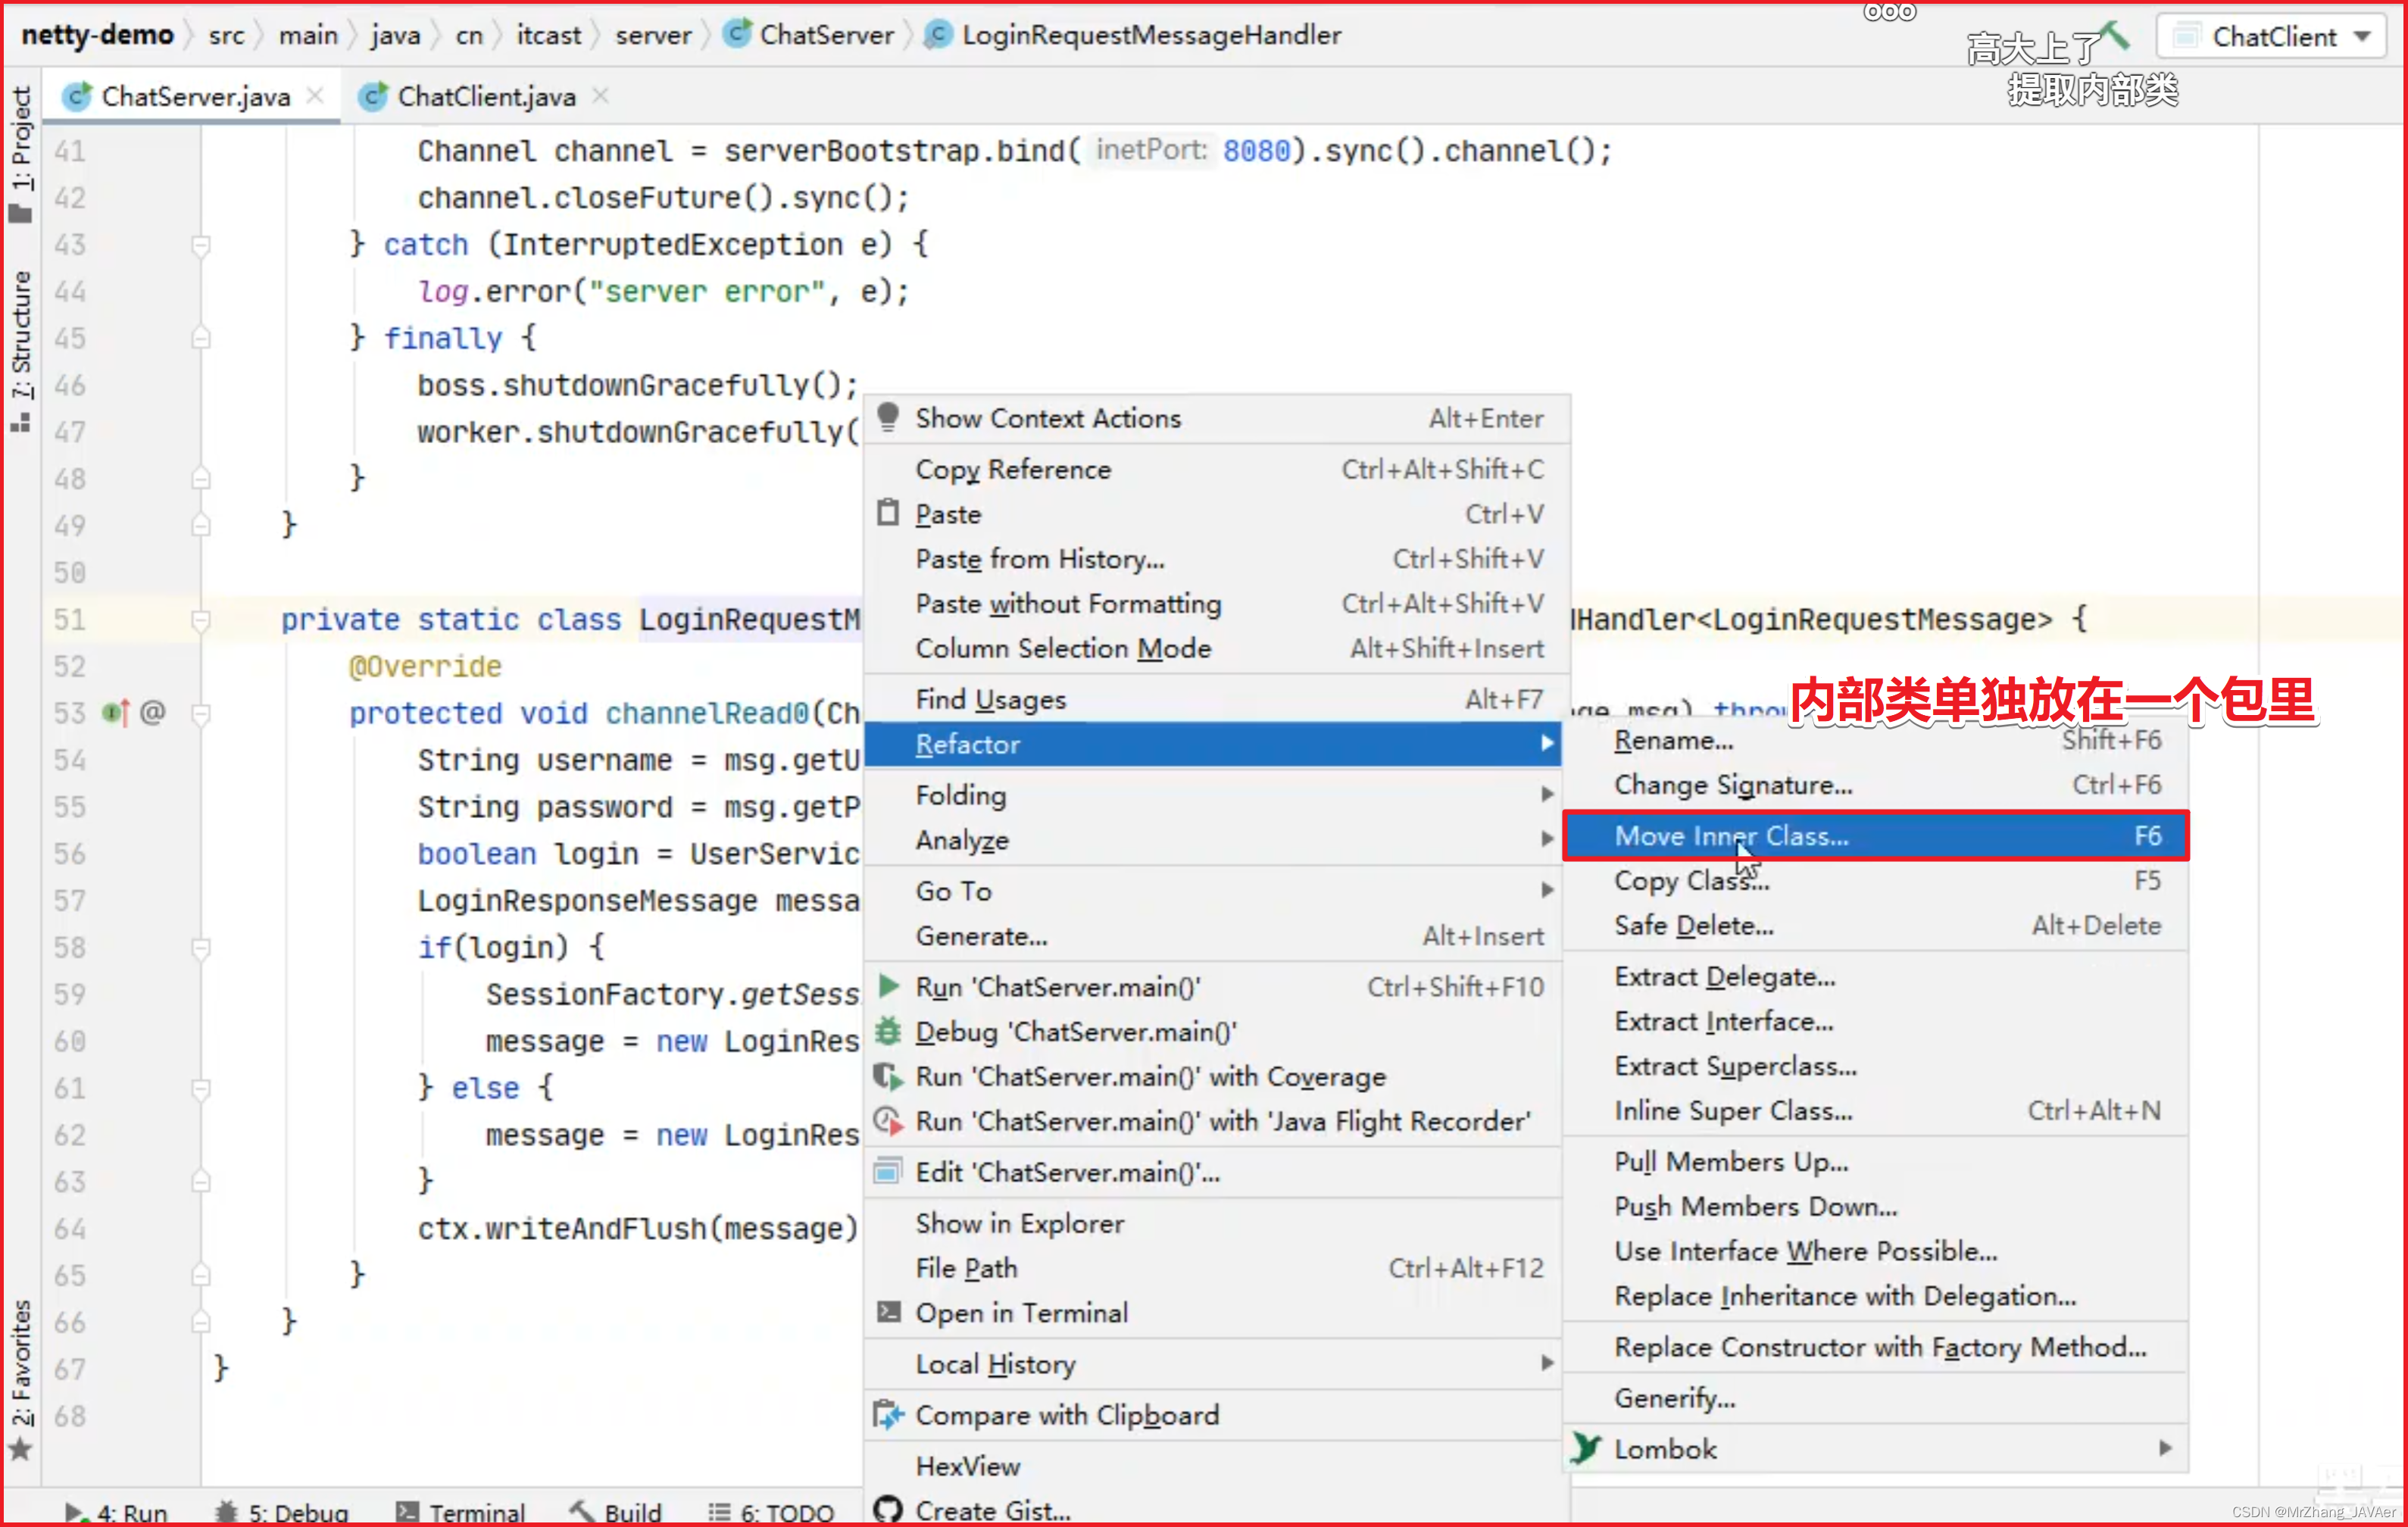Click Run with Coverage shield icon
The image size is (2408, 1527).
888,1076
